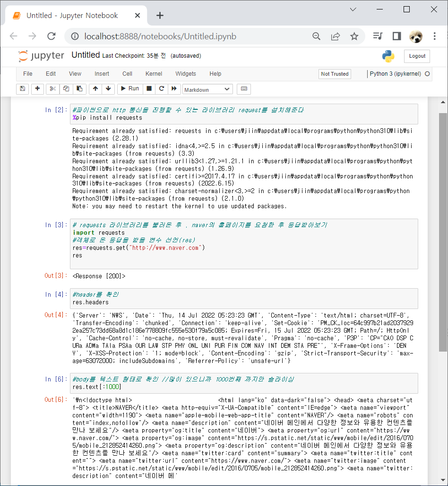Click the notebook title Untitled
The height and width of the screenshot is (486, 448).
[x=86, y=55]
